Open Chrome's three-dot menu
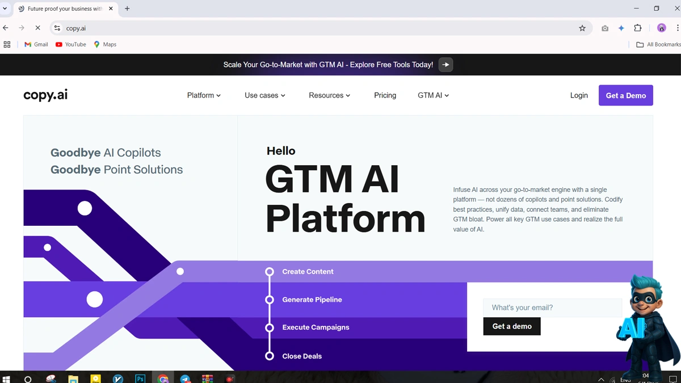Screen dimensions: 681x383 point(677,28)
